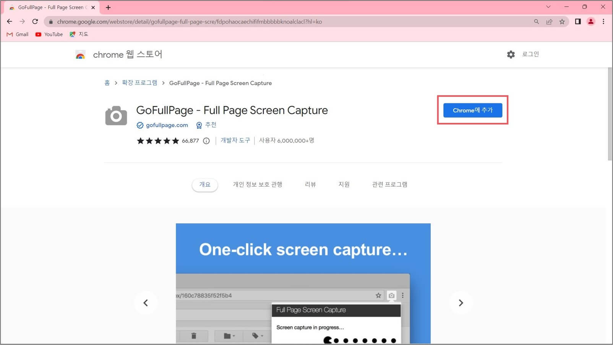
Task: Click the chrome 웹 스토어 title
Action: pos(128,55)
